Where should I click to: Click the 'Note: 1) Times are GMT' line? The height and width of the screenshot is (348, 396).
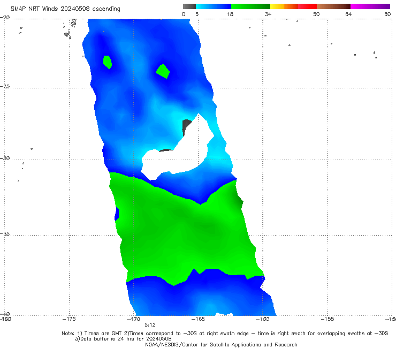coord(225,334)
